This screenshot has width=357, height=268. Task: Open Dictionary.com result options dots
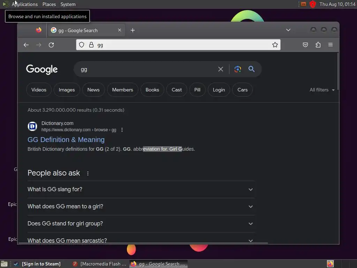tap(122, 130)
